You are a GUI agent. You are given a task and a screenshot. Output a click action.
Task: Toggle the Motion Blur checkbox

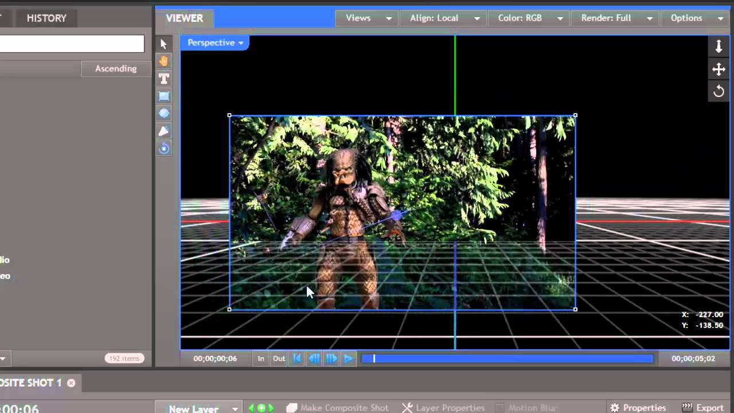click(x=500, y=408)
